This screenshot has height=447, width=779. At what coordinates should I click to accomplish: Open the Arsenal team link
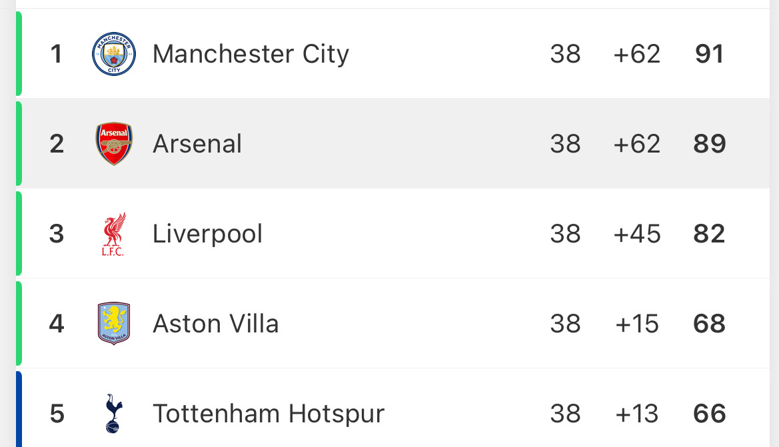pyautogui.click(x=197, y=144)
